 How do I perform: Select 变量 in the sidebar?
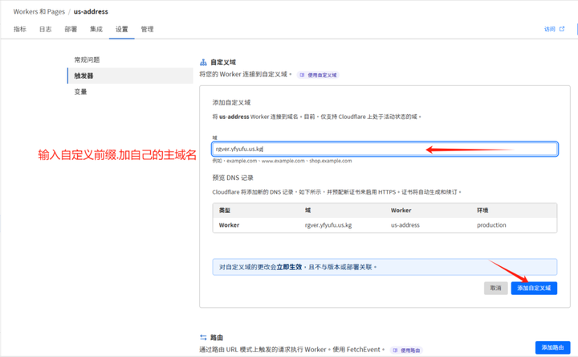coord(80,92)
